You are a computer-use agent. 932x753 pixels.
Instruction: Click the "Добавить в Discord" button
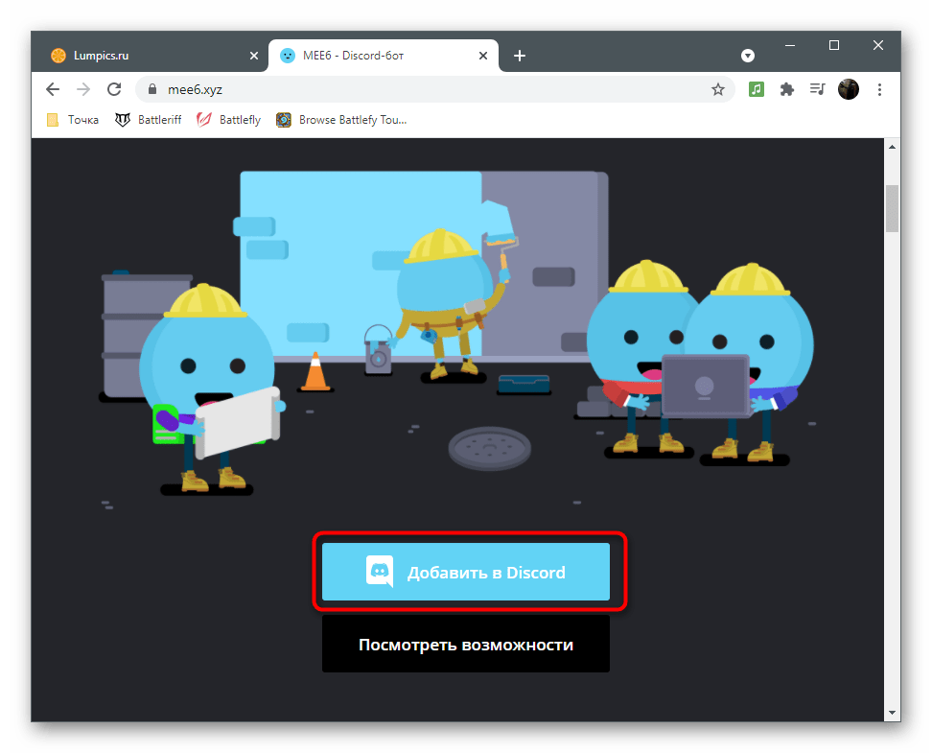(465, 573)
